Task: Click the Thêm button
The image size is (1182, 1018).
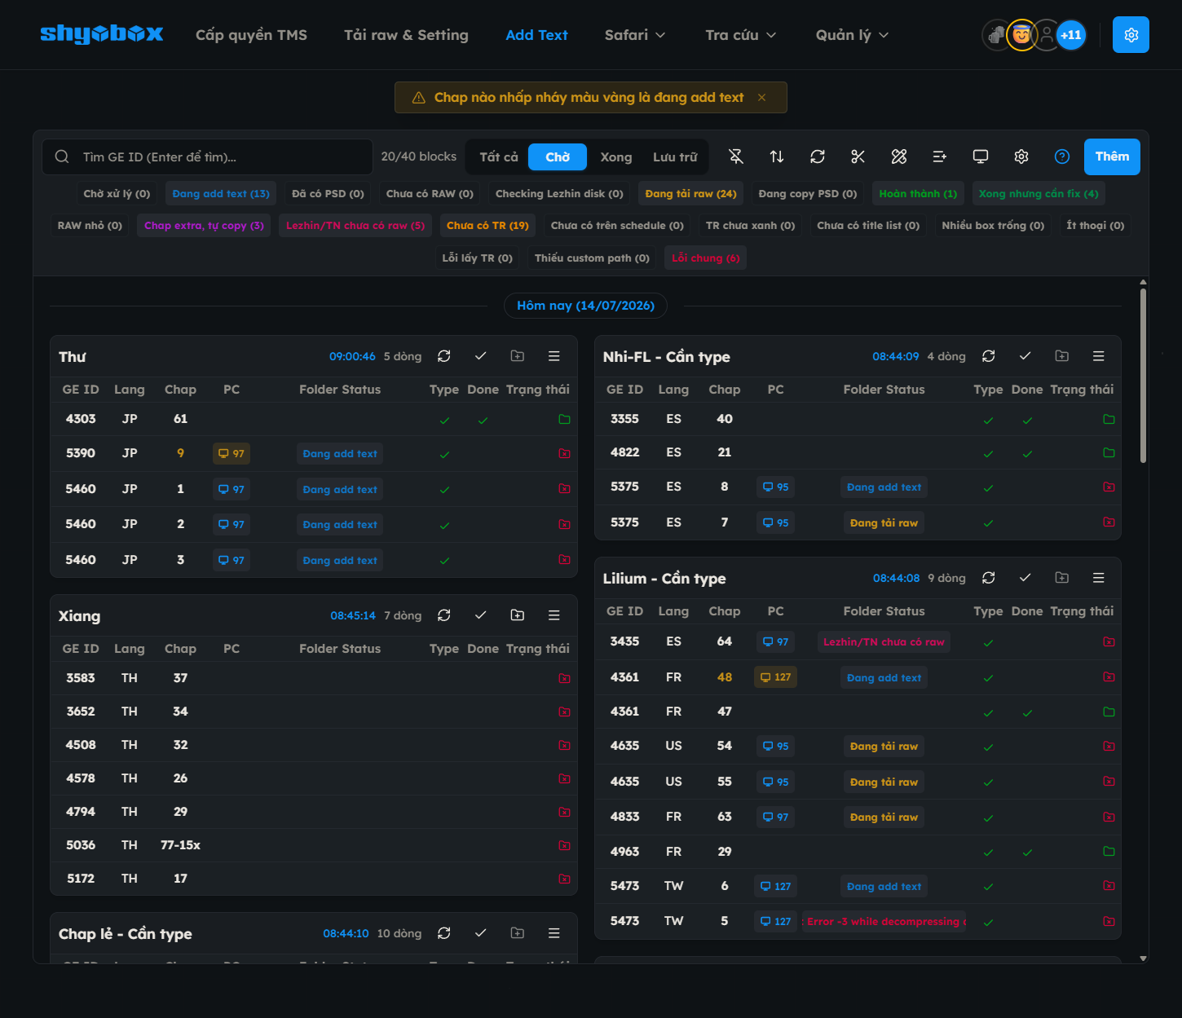Action: 1112,156
